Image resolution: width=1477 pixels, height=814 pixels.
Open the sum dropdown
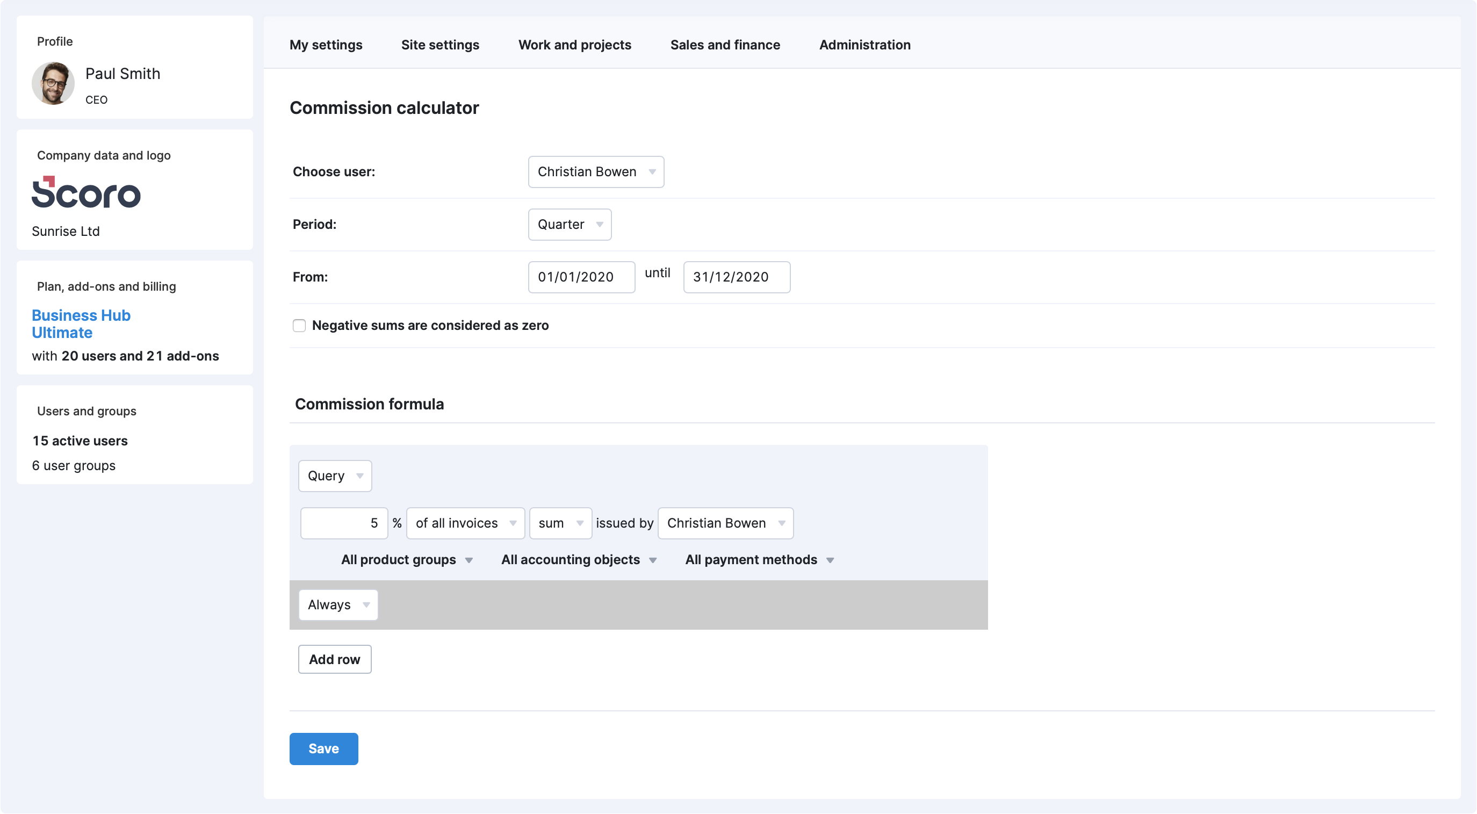point(560,523)
